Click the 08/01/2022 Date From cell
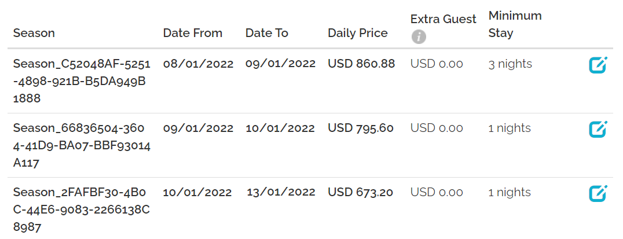This screenshot has height=239, width=623. 198,64
